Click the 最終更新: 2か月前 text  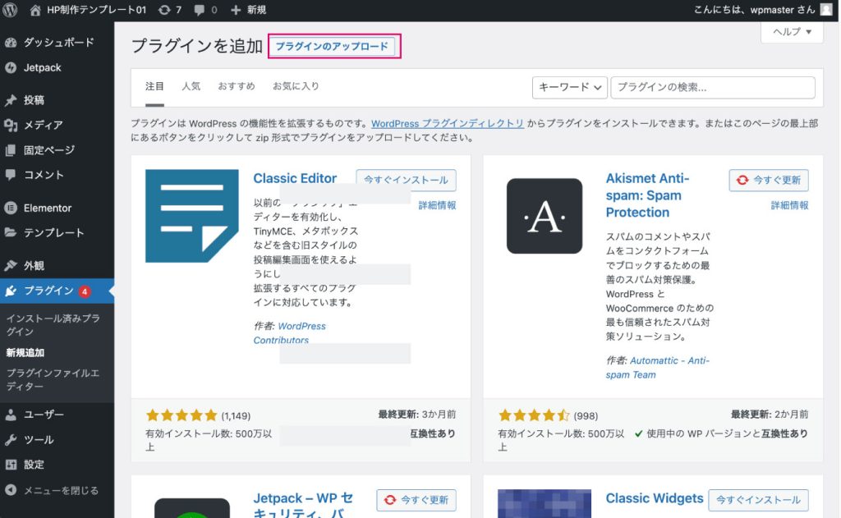[x=769, y=415]
